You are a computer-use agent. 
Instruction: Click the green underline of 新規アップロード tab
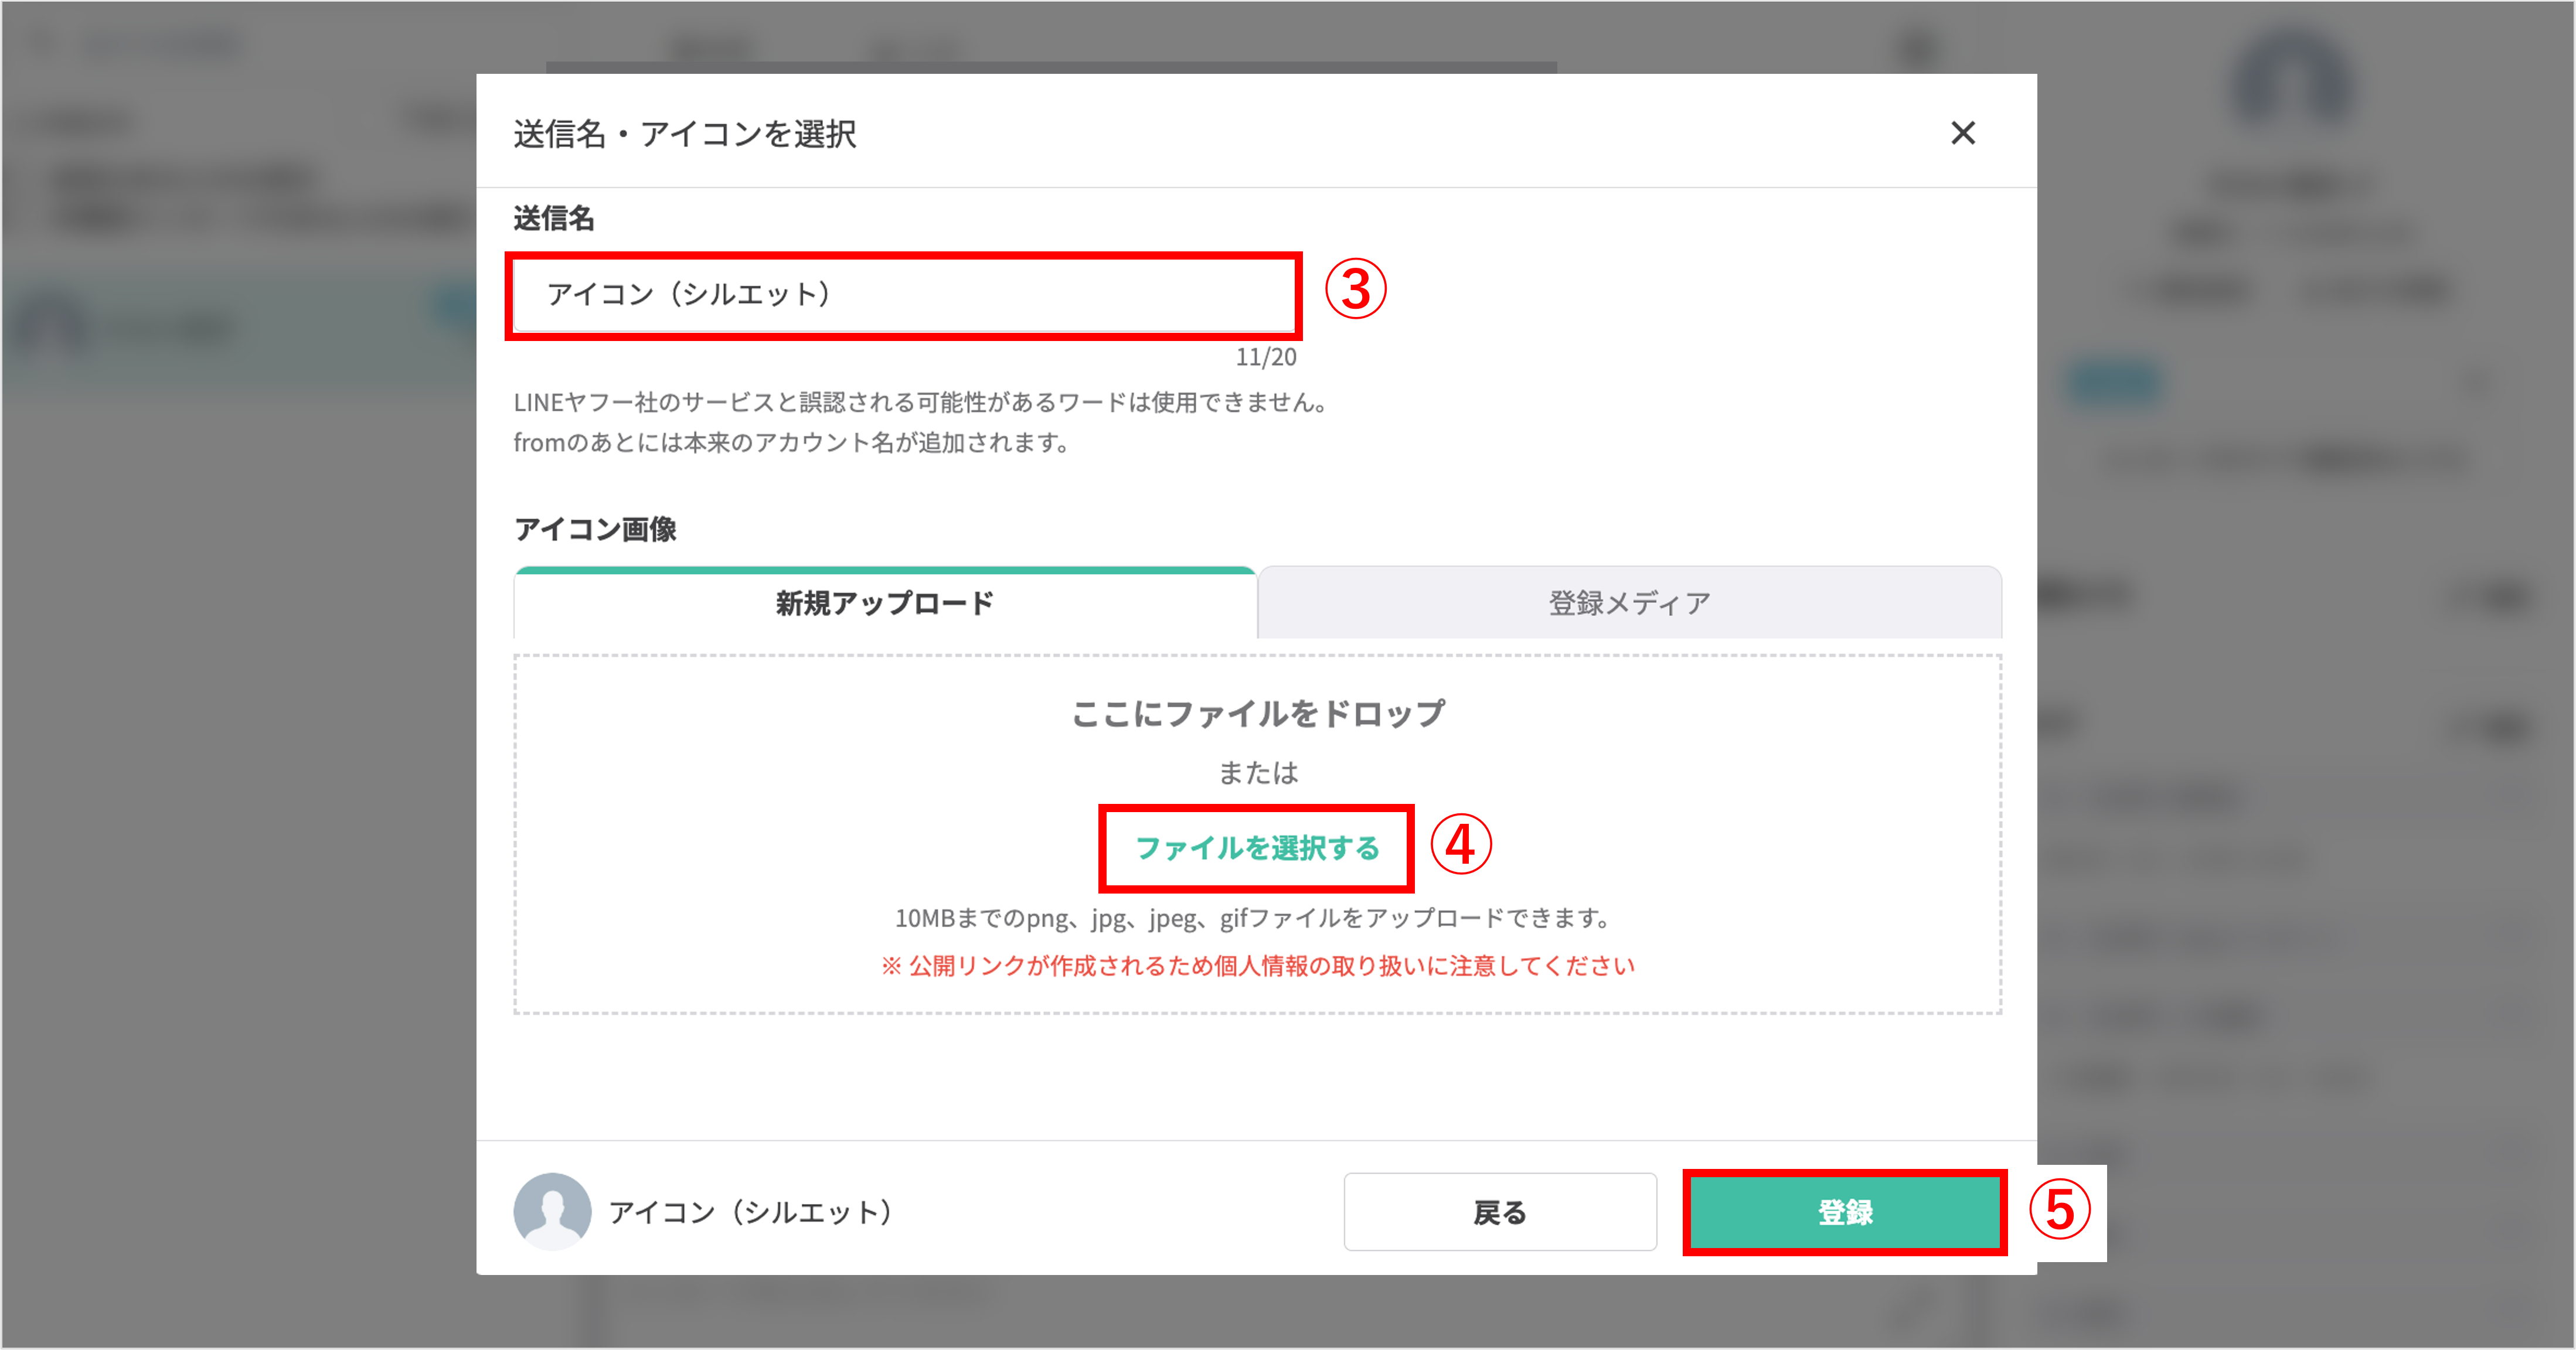(883, 570)
